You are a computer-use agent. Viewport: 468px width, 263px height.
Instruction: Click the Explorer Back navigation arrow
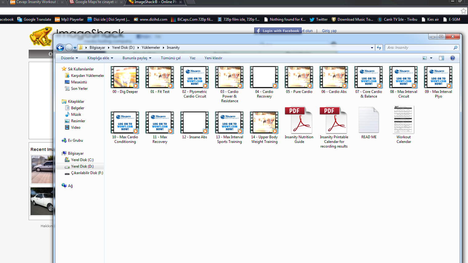[60, 48]
